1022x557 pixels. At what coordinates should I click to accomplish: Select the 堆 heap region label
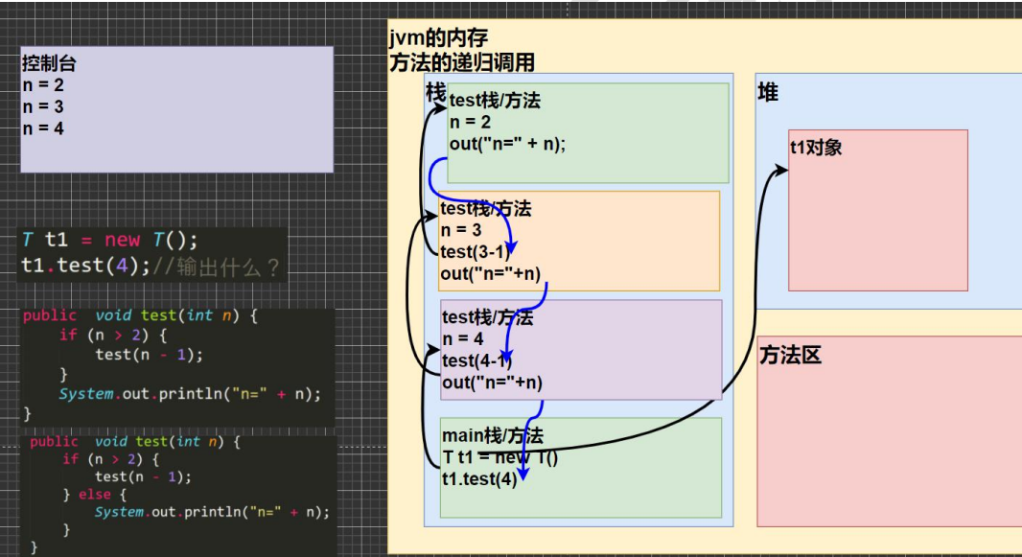point(769,92)
